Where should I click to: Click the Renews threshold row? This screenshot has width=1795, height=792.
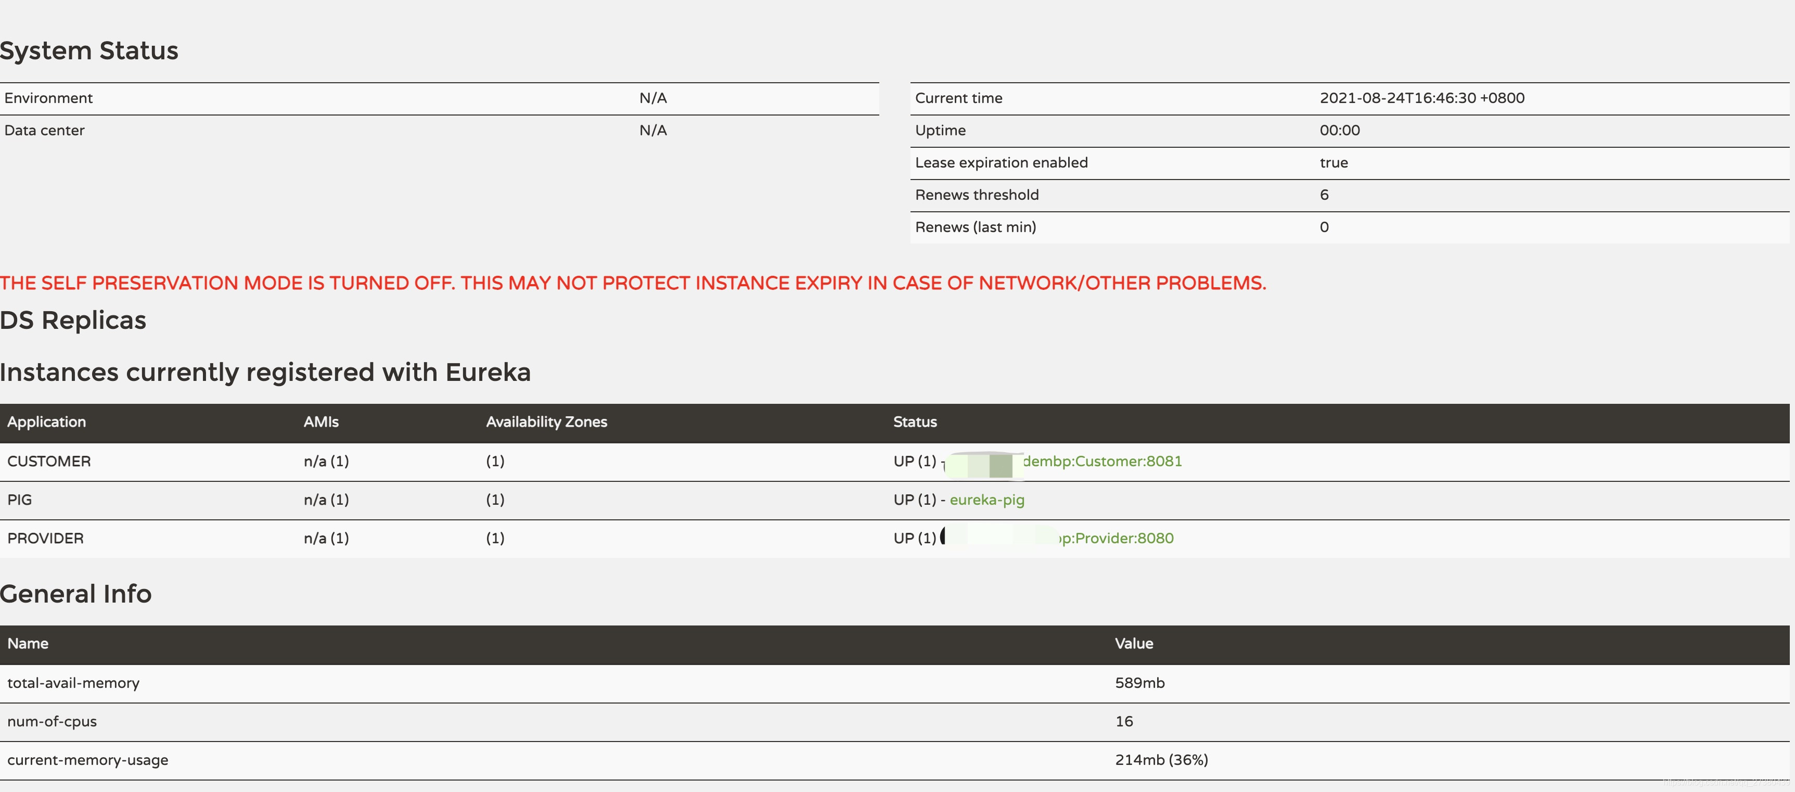(976, 195)
